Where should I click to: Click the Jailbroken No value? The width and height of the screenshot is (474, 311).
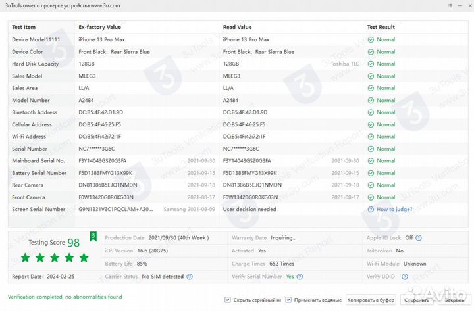400,251
